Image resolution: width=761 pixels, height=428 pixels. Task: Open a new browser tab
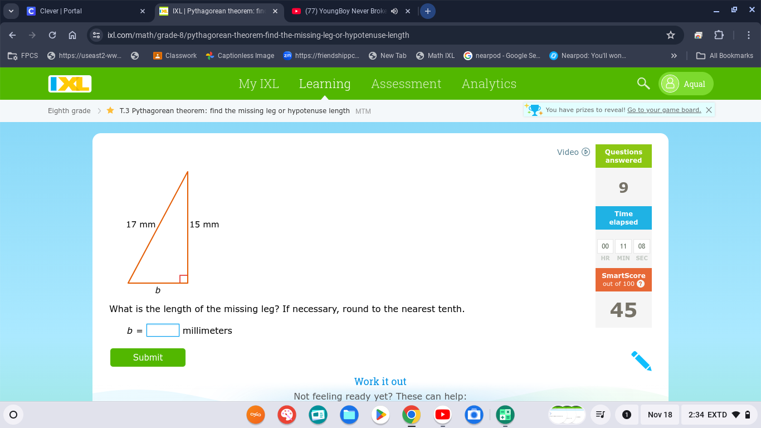(x=427, y=11)
